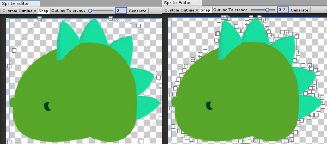Toggle Snap in the left editor
The width and height of the screenshot is (327, 144).
click(44, 11)
